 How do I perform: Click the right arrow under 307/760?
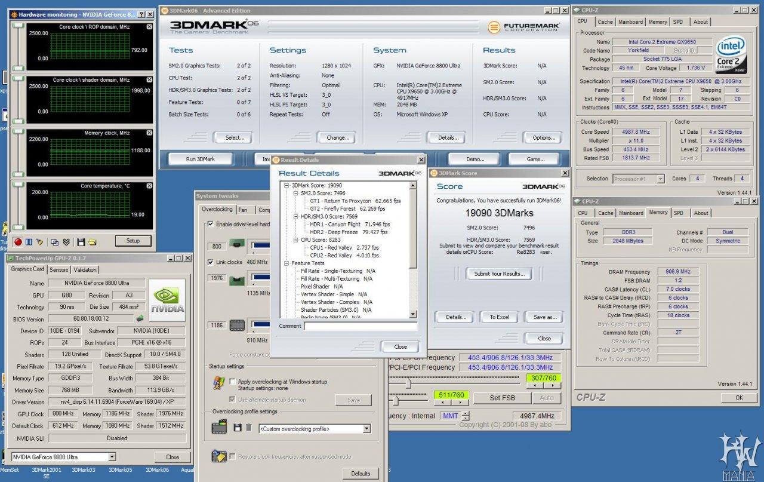(552, 386)
